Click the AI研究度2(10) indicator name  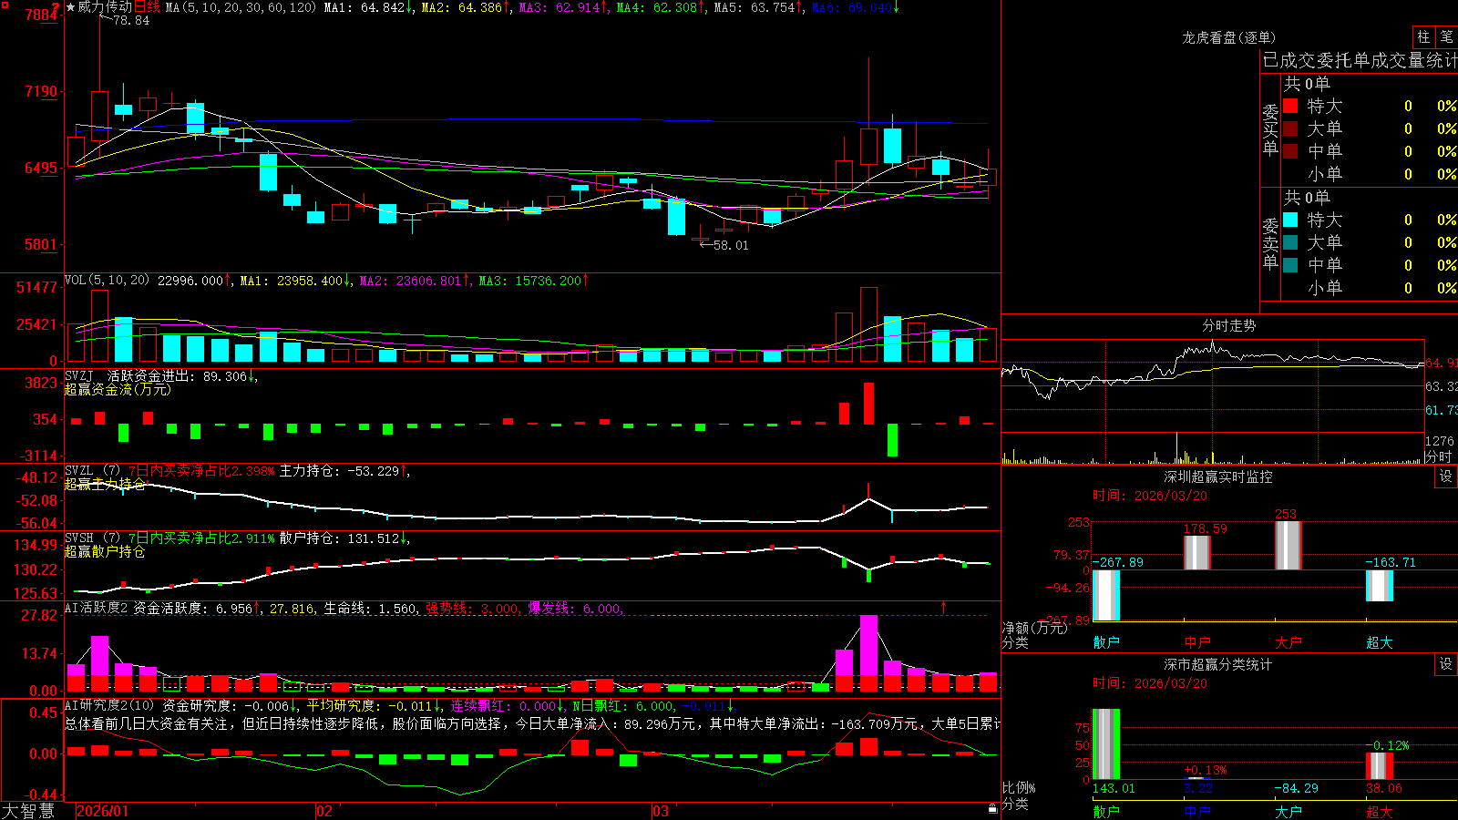(x=109, y=705)
